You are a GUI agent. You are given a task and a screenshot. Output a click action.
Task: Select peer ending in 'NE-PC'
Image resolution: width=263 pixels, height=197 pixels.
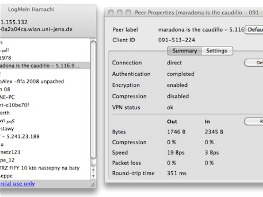tap(45, 97)
